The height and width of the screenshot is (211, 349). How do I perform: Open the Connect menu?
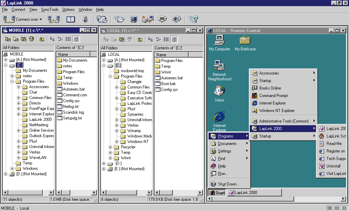pos(18,10)
